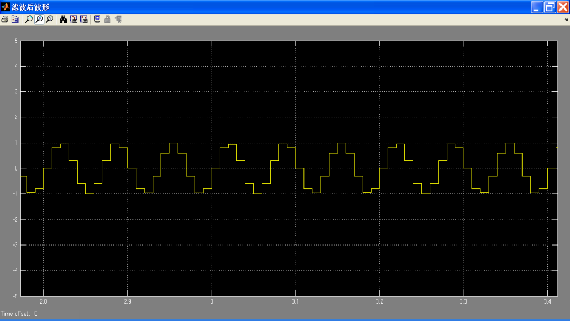Click the MATLAB logo in title bar
The width and height of the screenshot is (570, 321).
click(5, 7)
